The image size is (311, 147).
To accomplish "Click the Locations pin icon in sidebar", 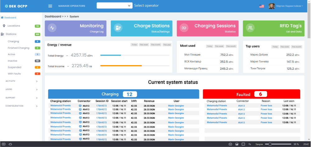I will point(4,26).
